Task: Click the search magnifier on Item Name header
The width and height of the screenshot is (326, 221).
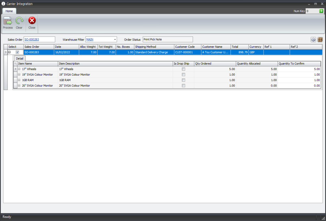Action: coord(15,63)
